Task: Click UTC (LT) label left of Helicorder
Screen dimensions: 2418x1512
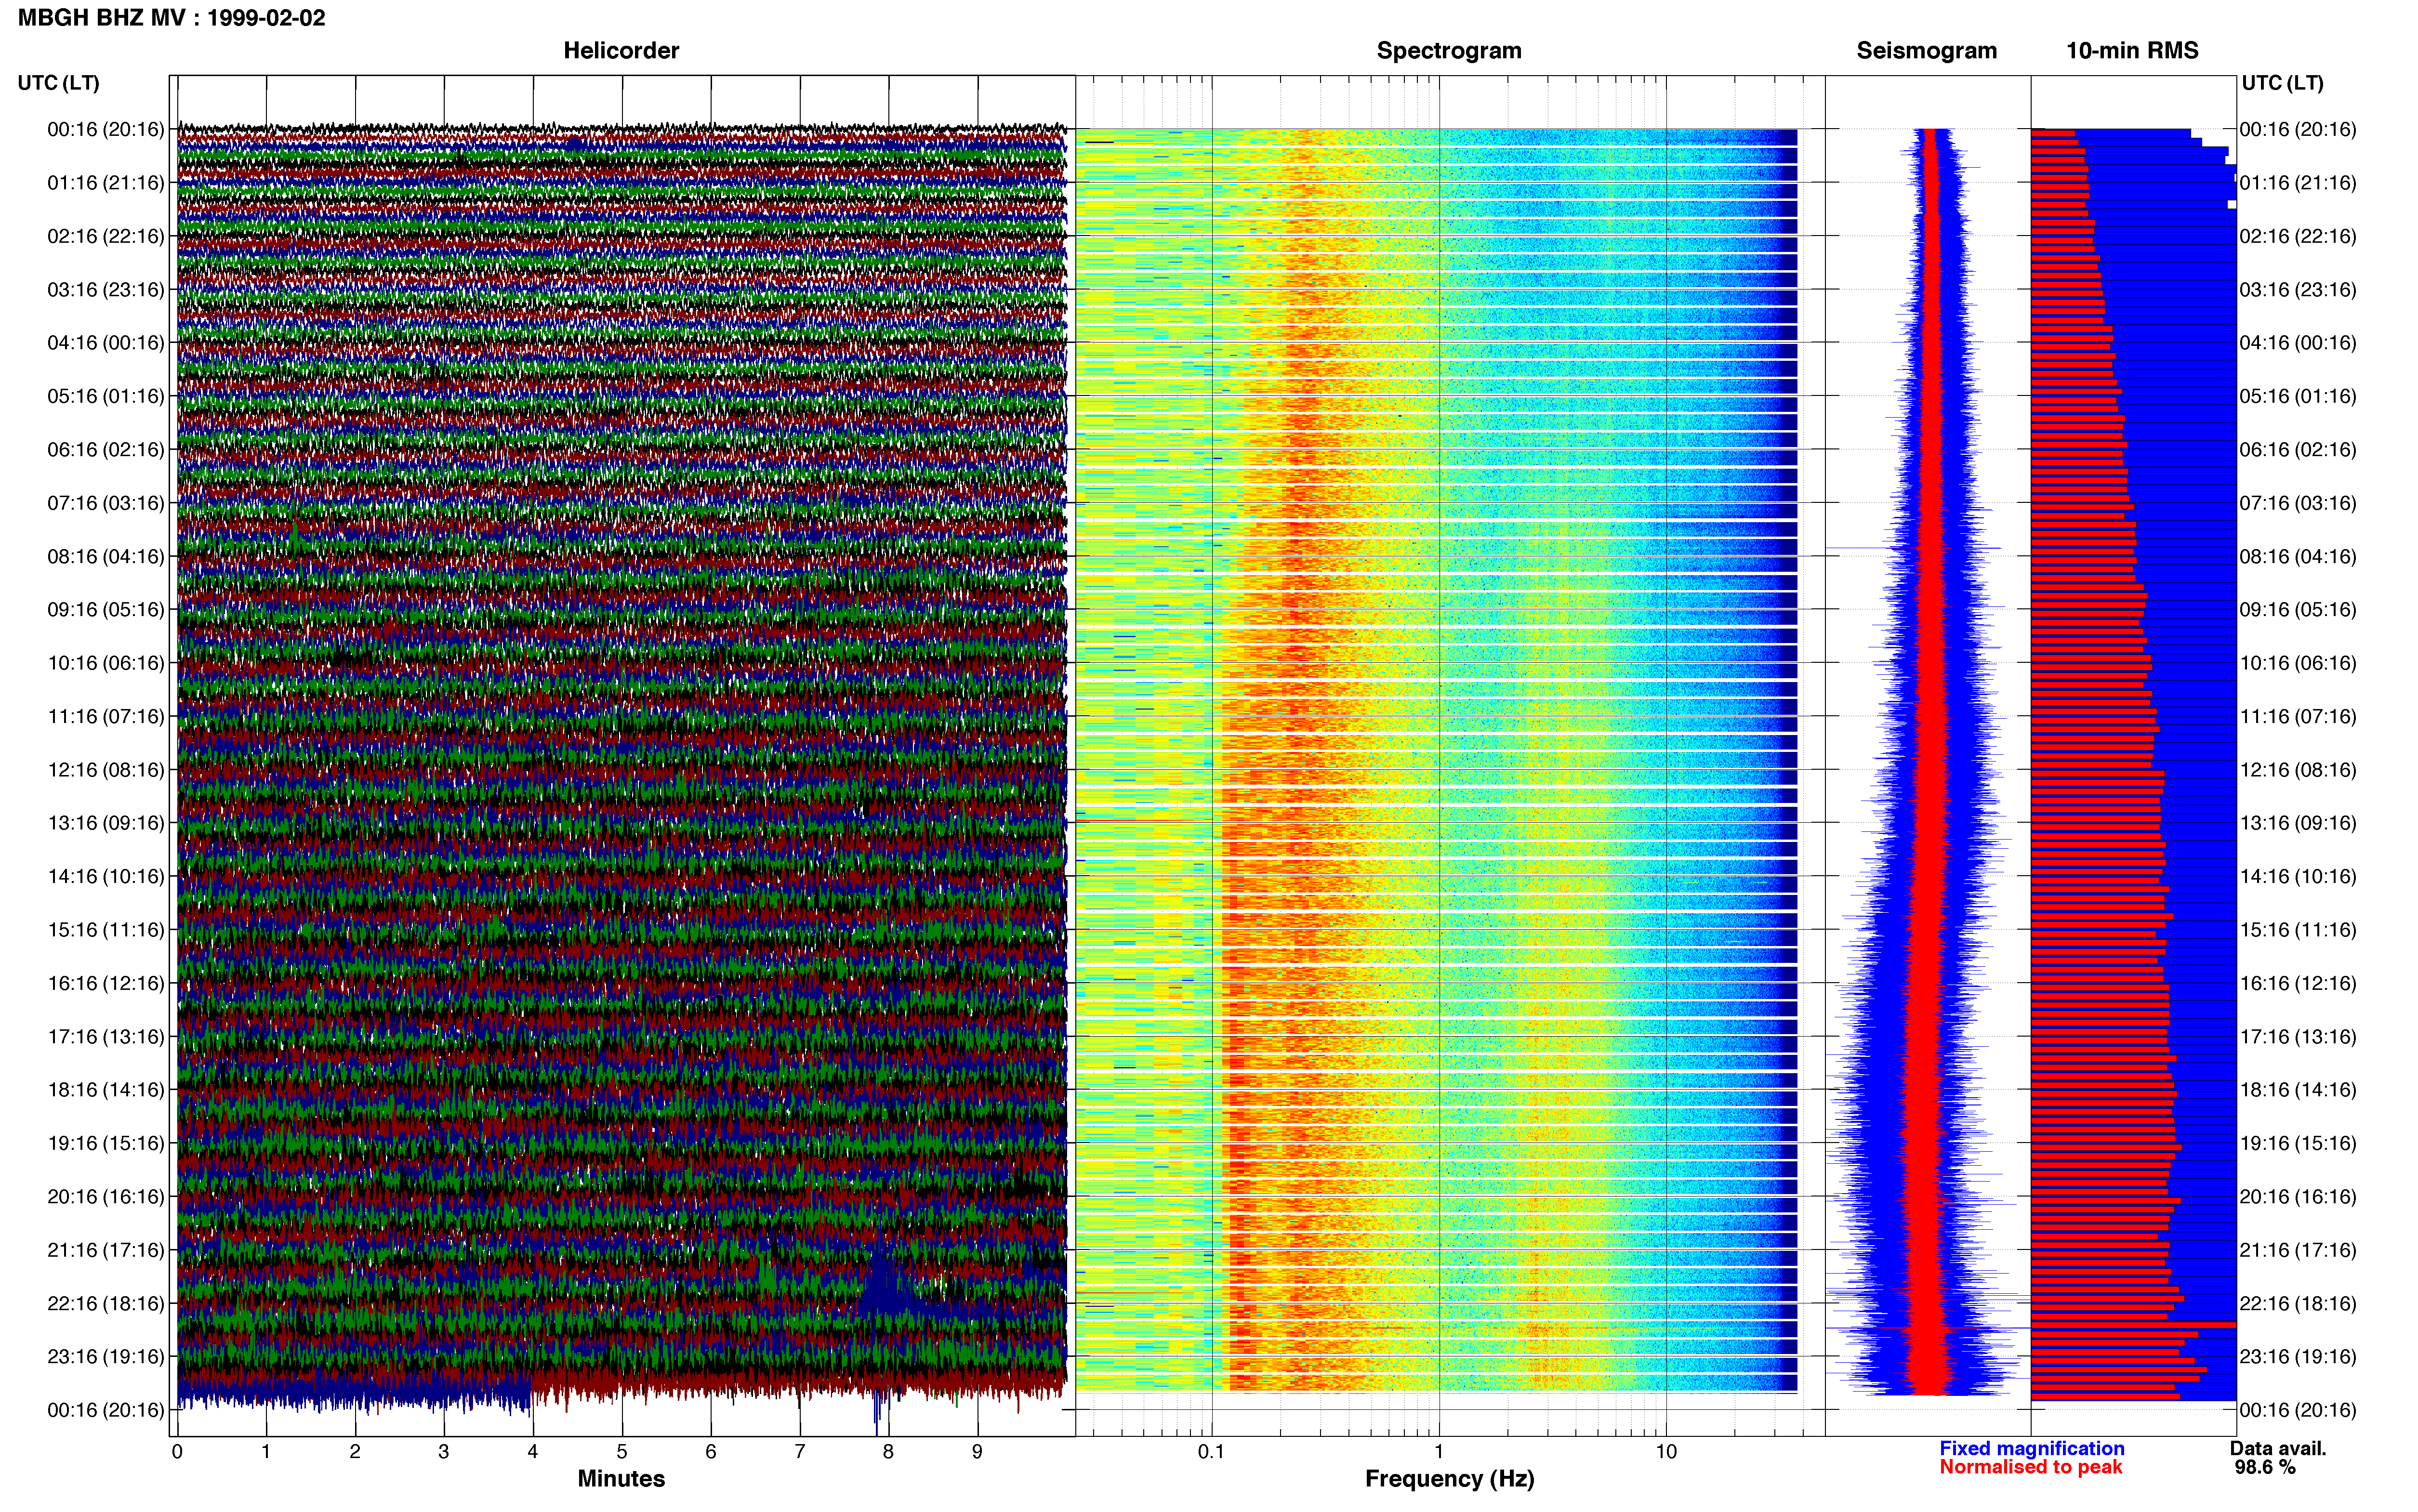Action: click(x=58, y=83)
